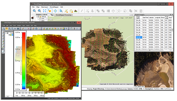The width and height of the screenshot is (177, 101).
Task: Click the DJI_0050.JPG filename label
Action: click(139, 87)
